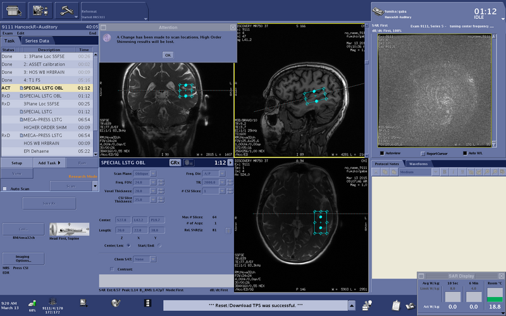Viewport: 506px width, 316px height.
Task: Click the Center S27.8 field
Action: [x=123, y=220]
